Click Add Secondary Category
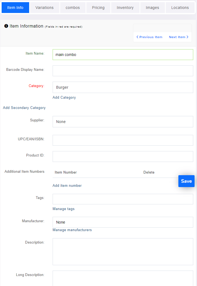Image resolution: width=197 pixels, height=286 pixels. coord(24,108)
